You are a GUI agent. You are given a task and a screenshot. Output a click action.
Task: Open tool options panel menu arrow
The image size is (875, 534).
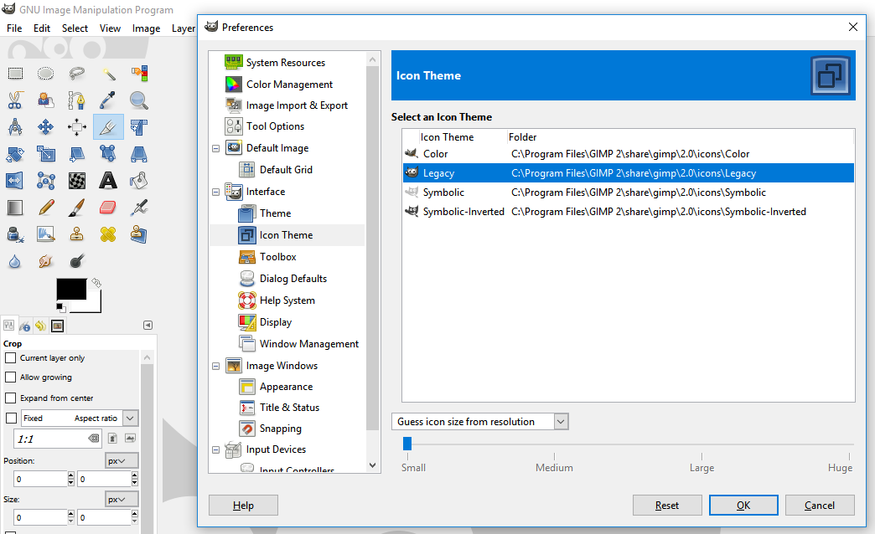148,325
